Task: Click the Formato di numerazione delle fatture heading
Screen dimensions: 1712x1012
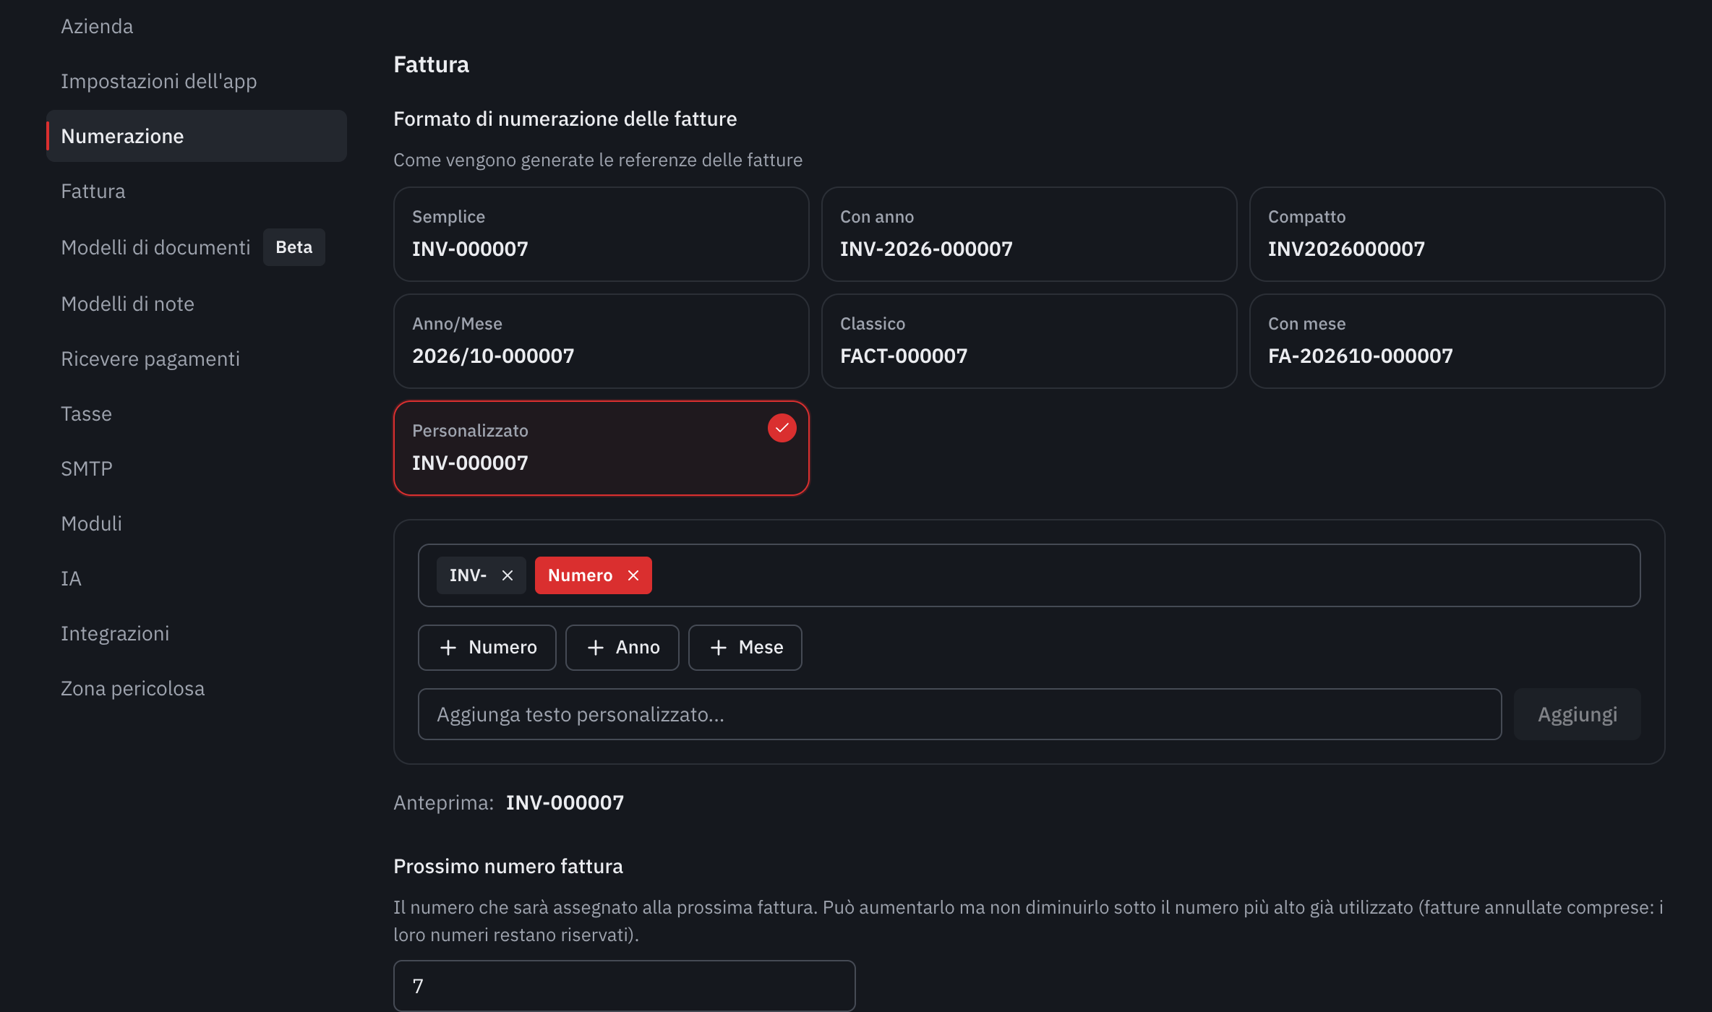Action: (x=565, y=119)
